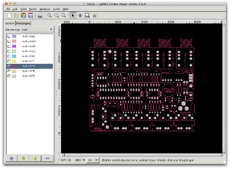Open the File menu

point(8,9)
